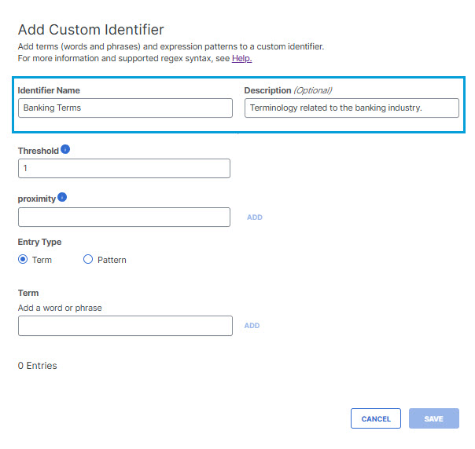Click the Threshold value field
Screen dimensions: 475x449
pyautogui.click(x=124, y=169)
